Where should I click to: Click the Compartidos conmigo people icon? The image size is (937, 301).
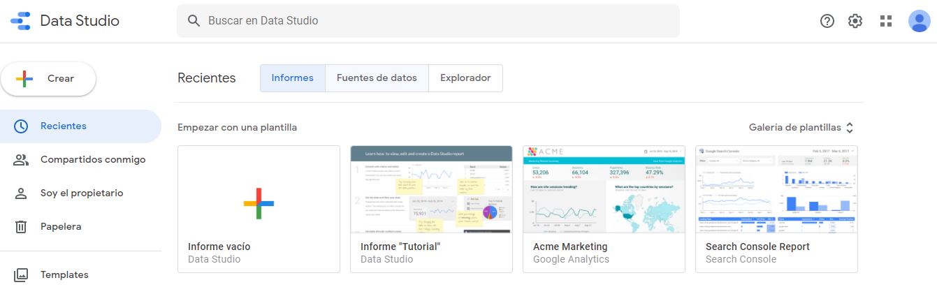(x=21, y=160)
